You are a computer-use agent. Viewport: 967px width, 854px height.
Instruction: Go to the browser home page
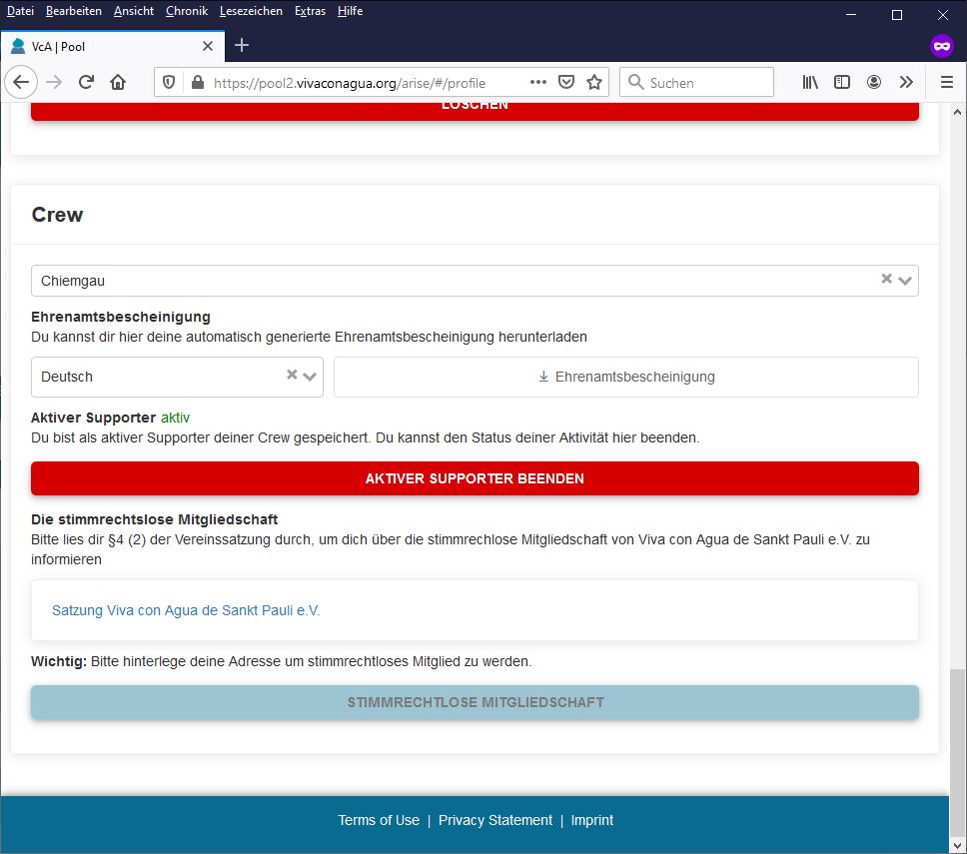[x=118, y=82]
